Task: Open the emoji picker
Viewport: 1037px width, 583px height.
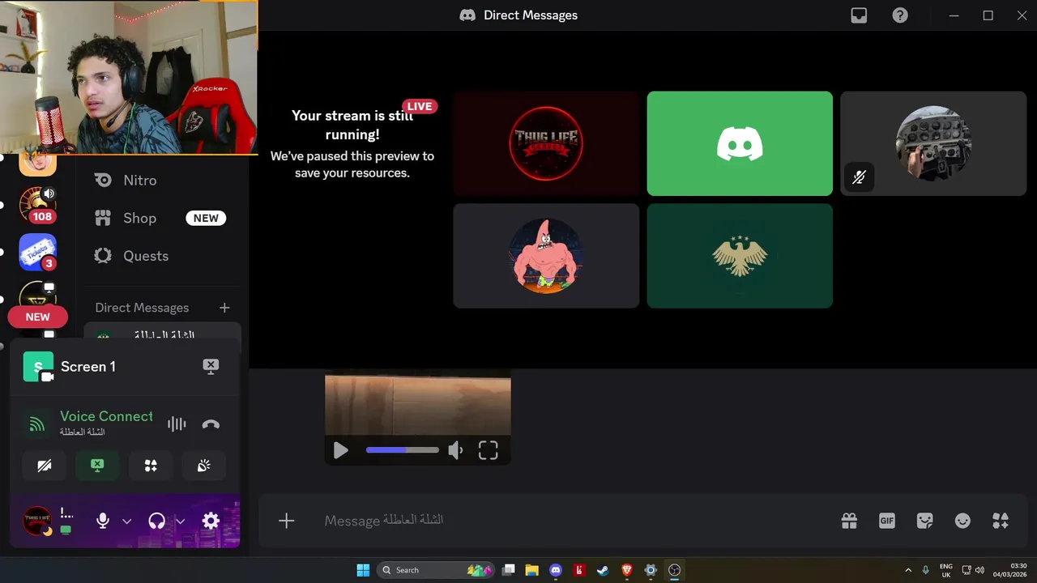Action: coord(962,521)
